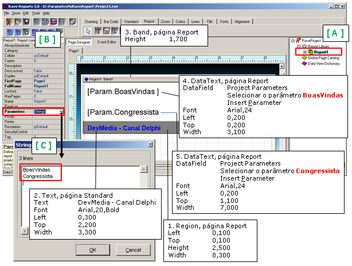352x266 pixels.
Task: Click the Global Page Catalog tree item
Action: point(324,58)
